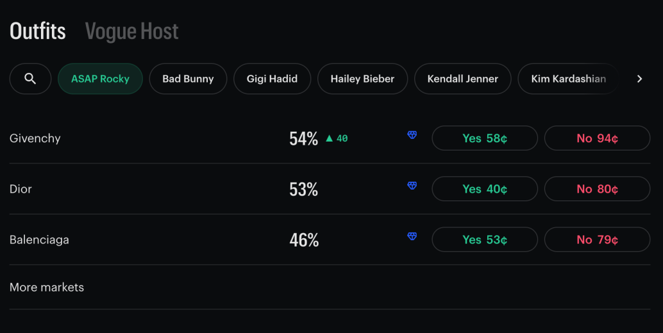Screen dimensions: 663x333
Task: Buy No at 94¢ for Givenchy
Action: click(x=597, y=138)
